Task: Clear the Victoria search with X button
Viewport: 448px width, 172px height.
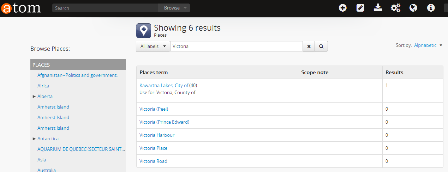Action: [309, 46]
